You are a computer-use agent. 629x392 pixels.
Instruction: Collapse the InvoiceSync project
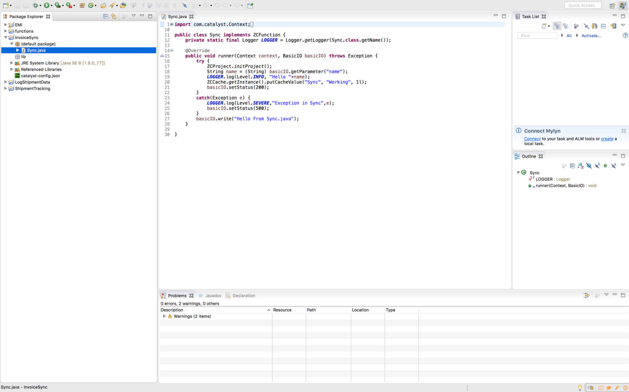(x=5, y=38)
